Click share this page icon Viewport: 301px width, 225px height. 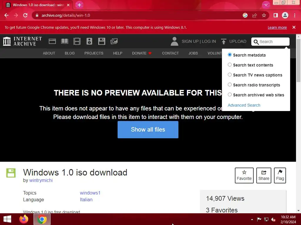tap(255, 15)
